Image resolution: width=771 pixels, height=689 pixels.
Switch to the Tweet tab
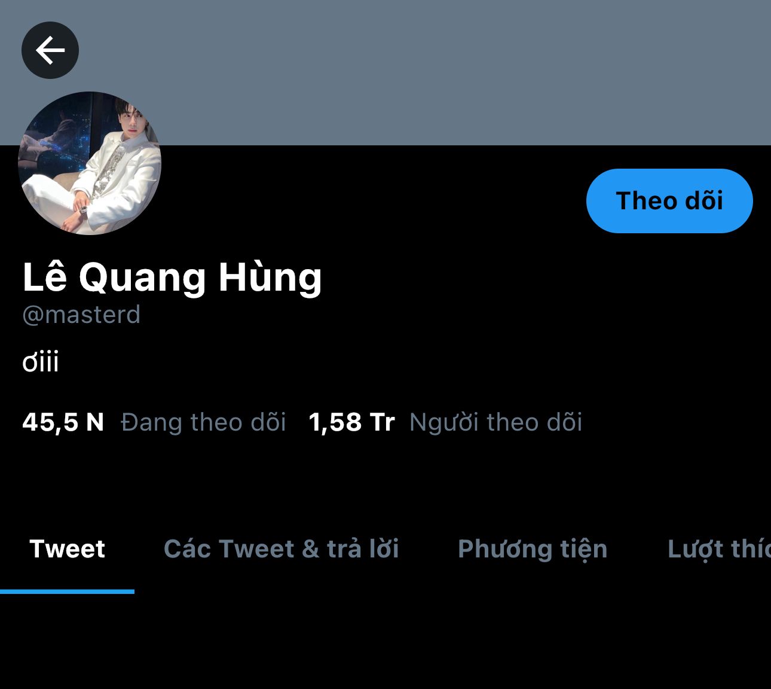[67, 549]
